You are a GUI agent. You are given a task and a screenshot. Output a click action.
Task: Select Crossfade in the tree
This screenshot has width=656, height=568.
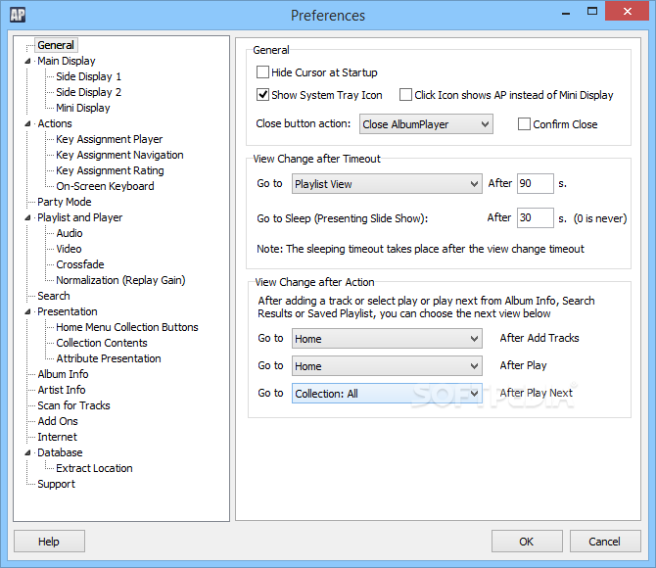[x=80, y=264]
